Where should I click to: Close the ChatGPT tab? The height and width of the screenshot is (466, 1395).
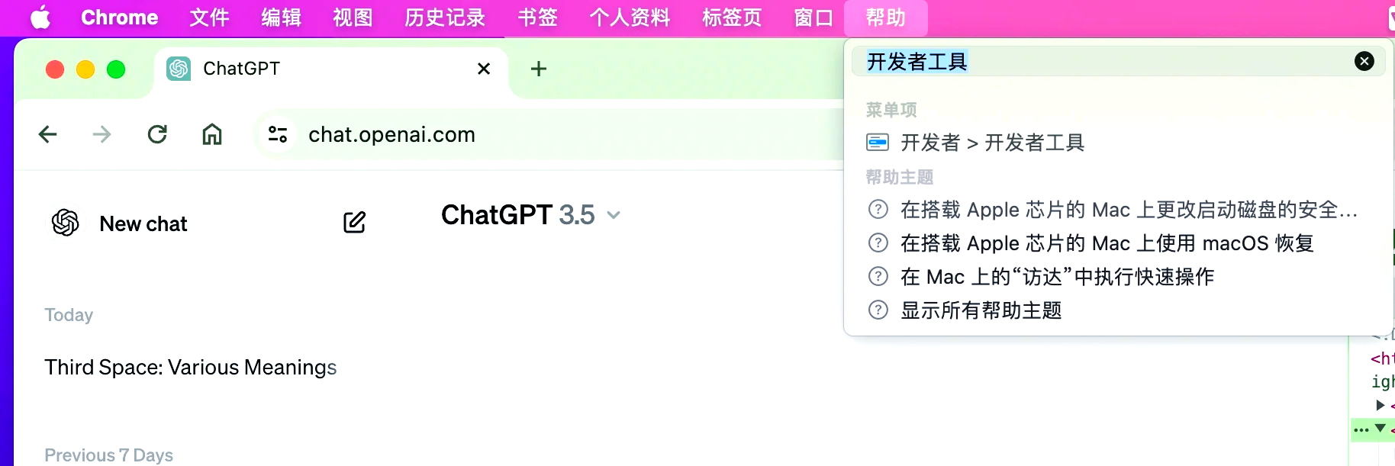coord(484,69)
